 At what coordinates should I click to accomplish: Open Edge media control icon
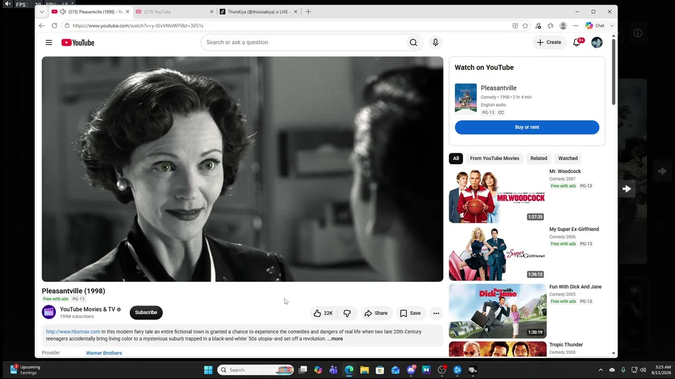click(538, 25)
